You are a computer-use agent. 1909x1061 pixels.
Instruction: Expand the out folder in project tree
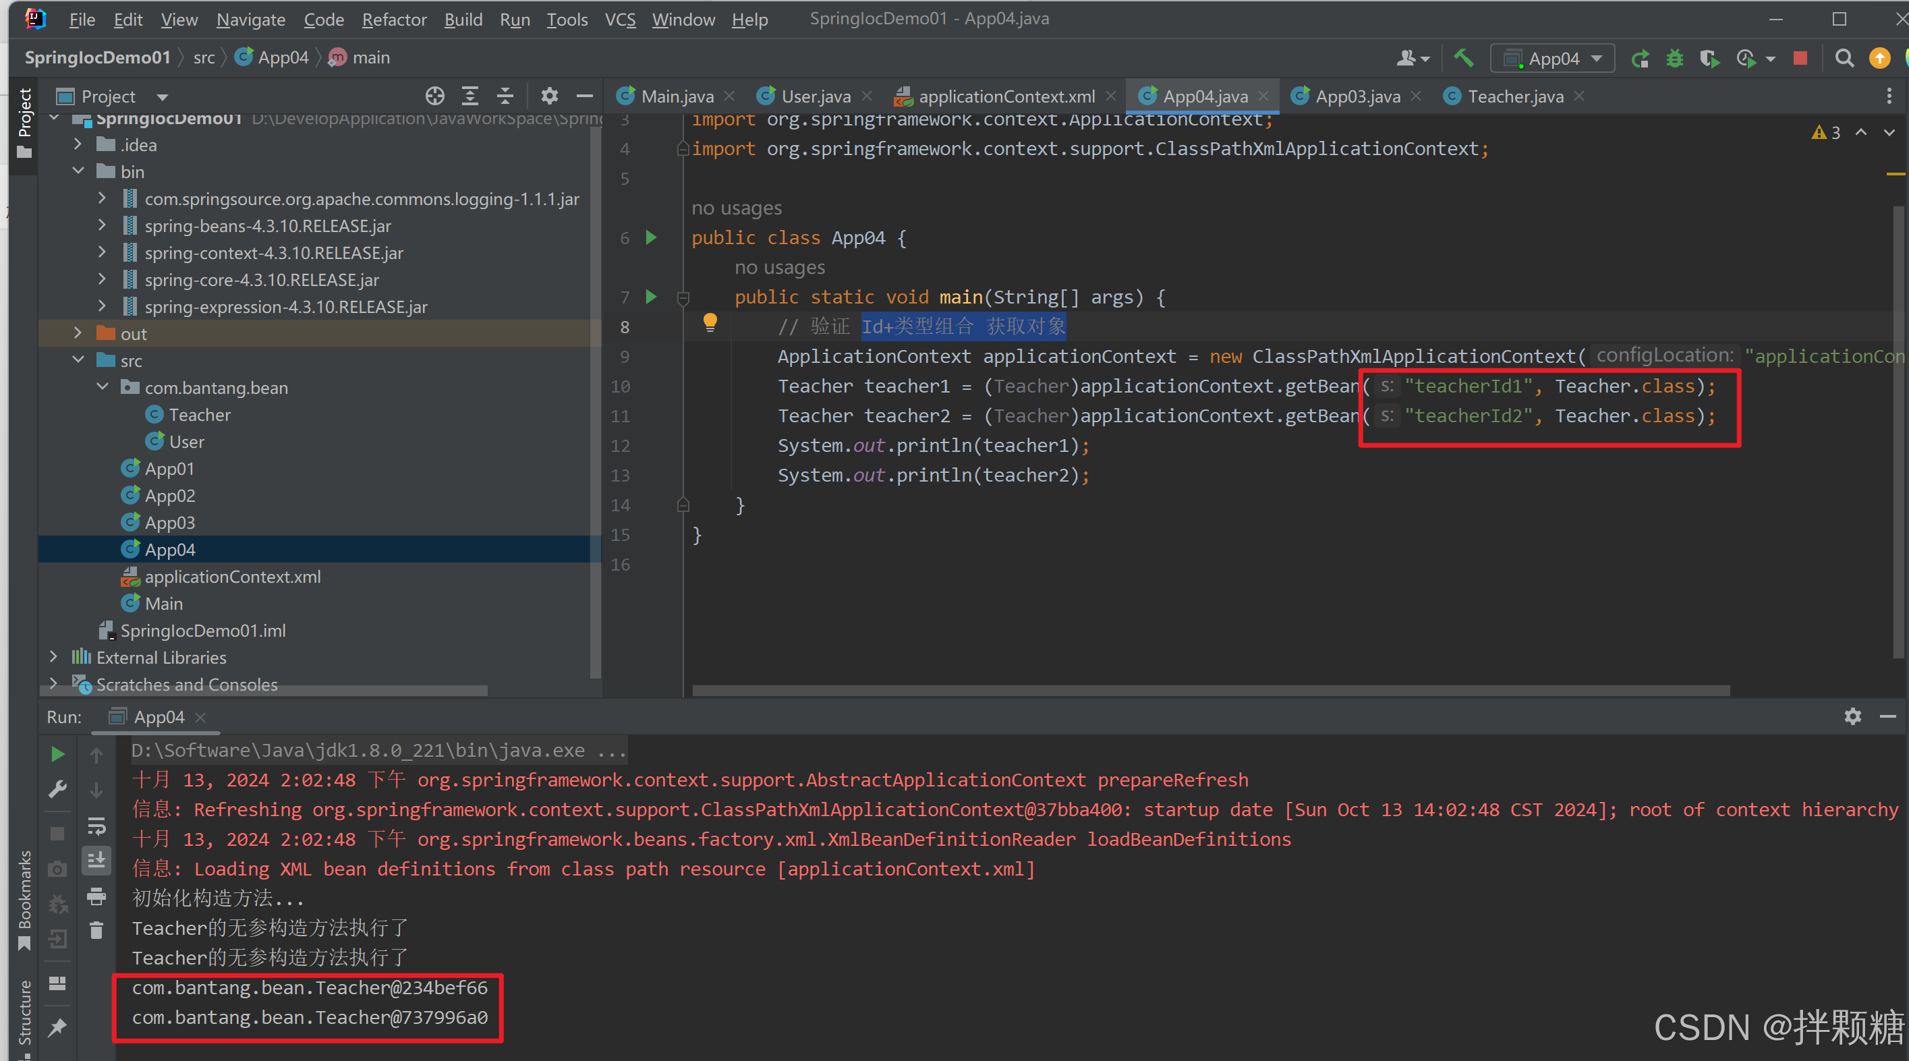click(78, 333)
